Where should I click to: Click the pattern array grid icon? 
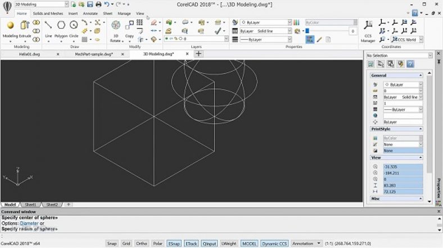[x=140, y=22]
